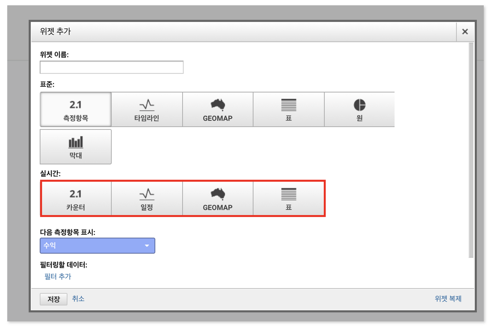Click the dialog vertical scrollbar
This screenshot has width=491, height=332.
point(471,150)
